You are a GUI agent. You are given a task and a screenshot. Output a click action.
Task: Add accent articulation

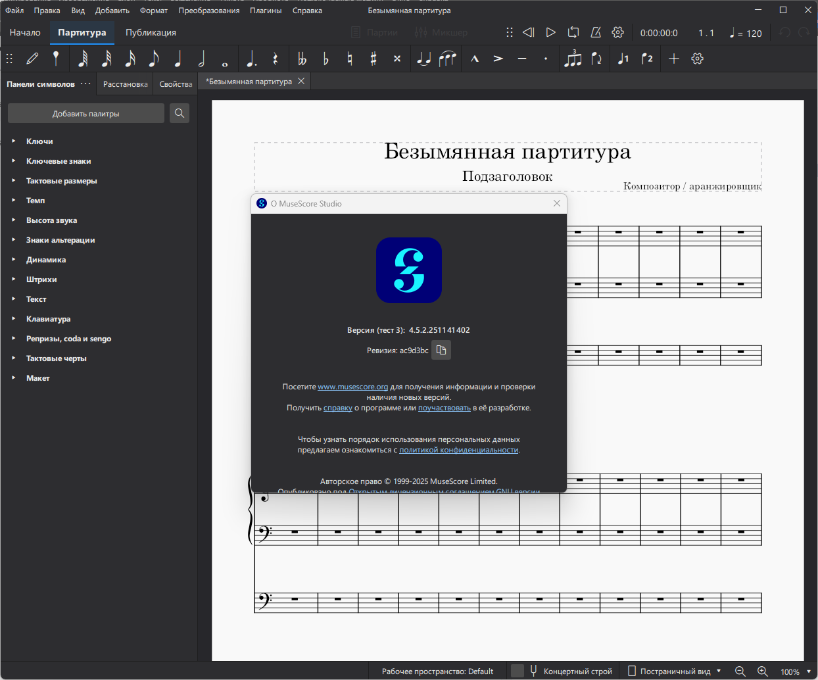(498, 59)
